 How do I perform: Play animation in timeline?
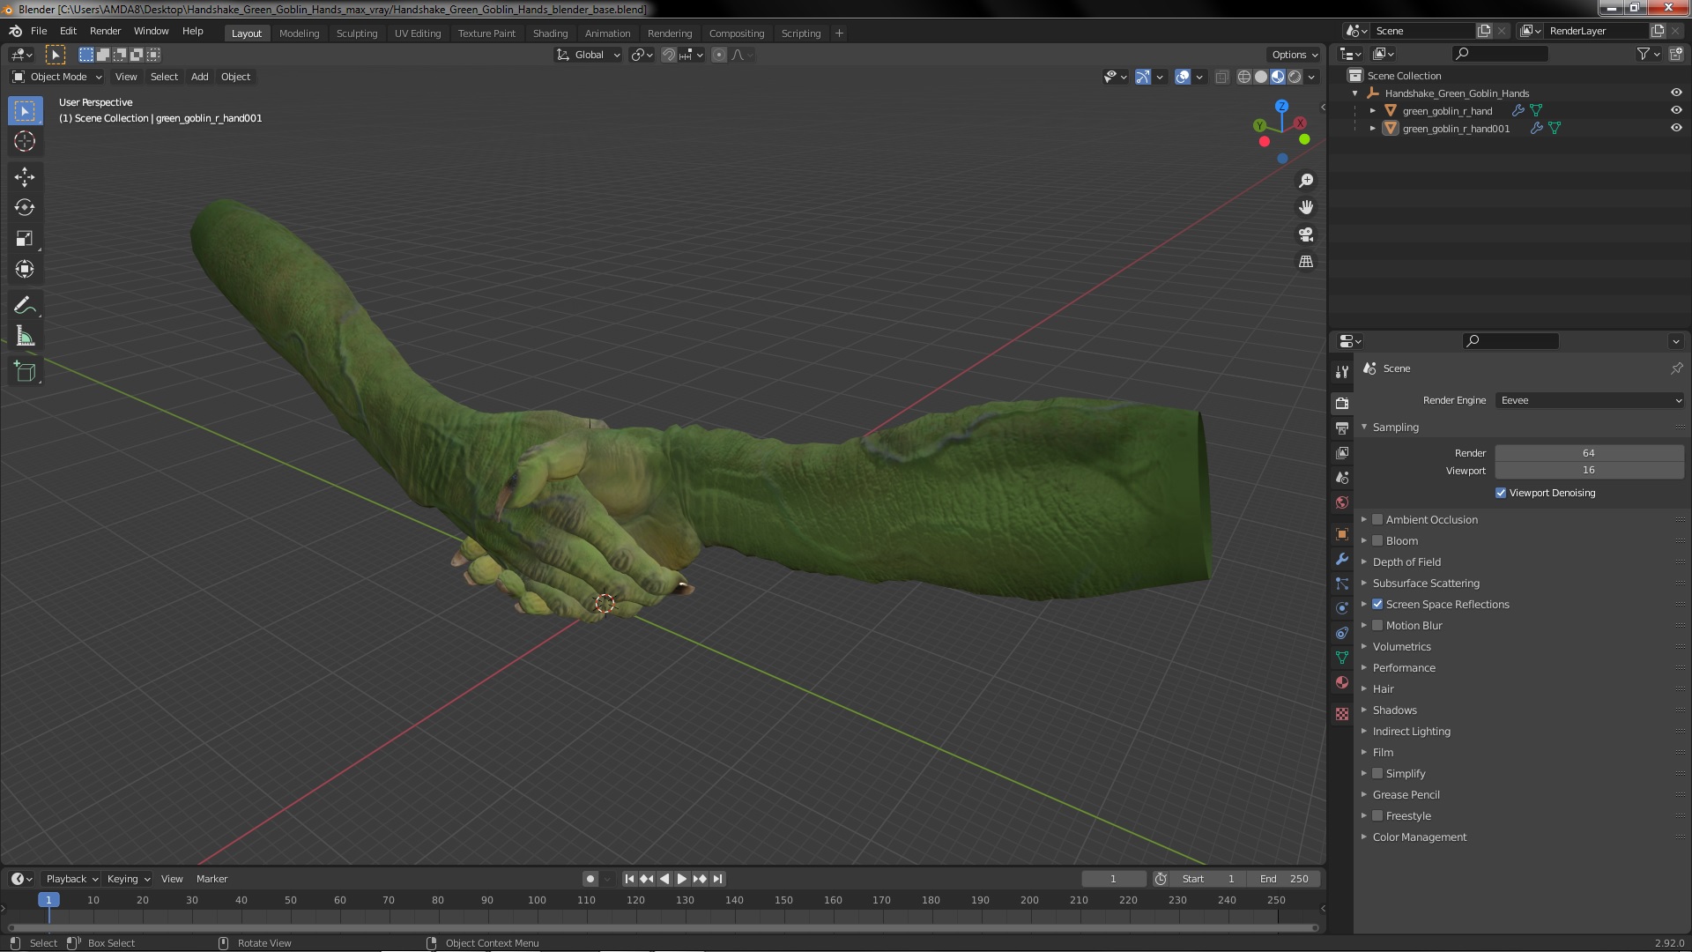click(682, 879)
